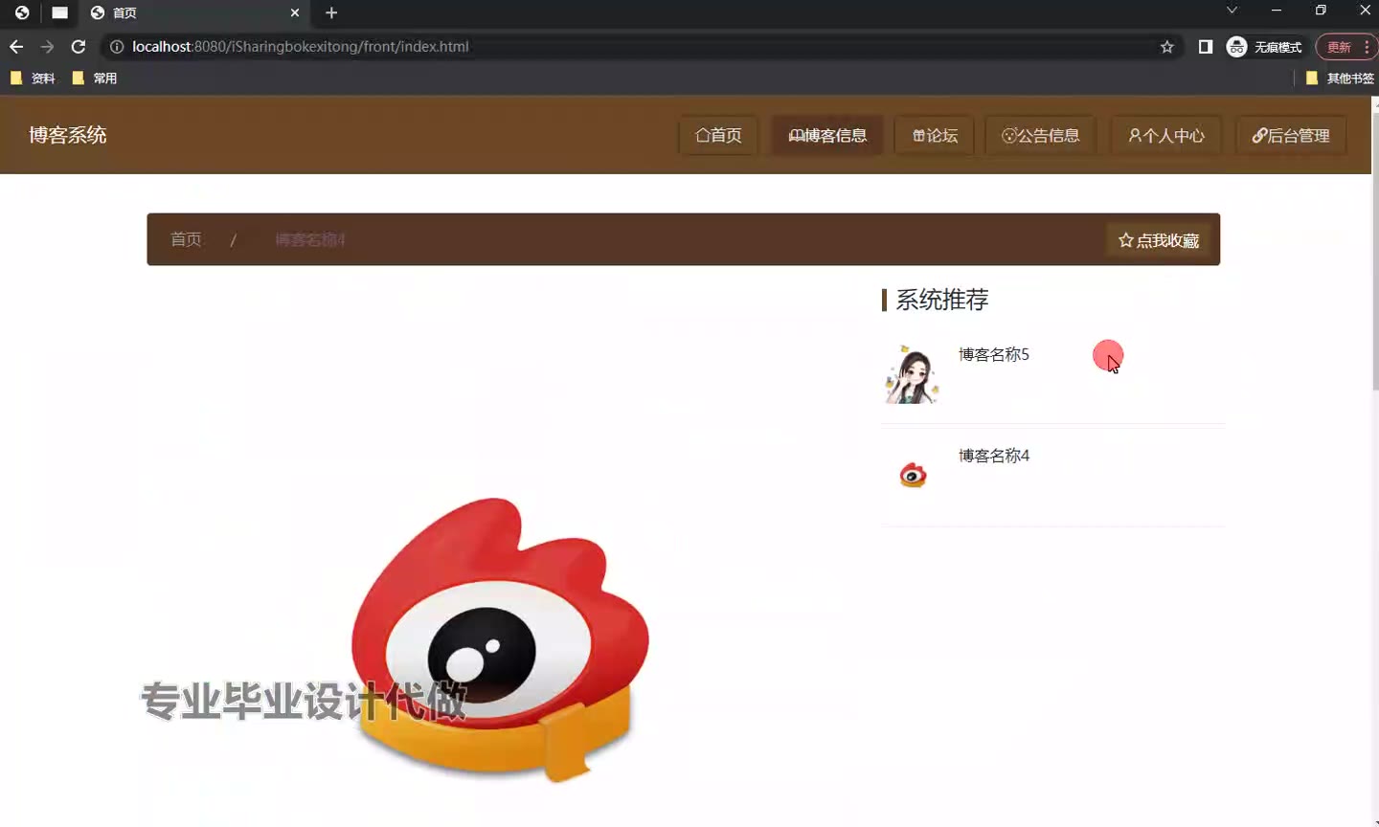Screen dimensions: 1379x827
Task: Open recommended 博客名称5 title
Action: tap(994, 354)
